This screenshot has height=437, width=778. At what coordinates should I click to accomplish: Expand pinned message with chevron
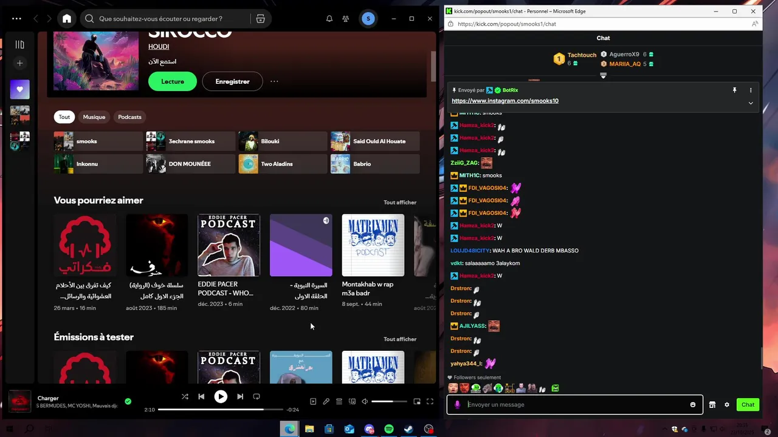pos(751,103)
